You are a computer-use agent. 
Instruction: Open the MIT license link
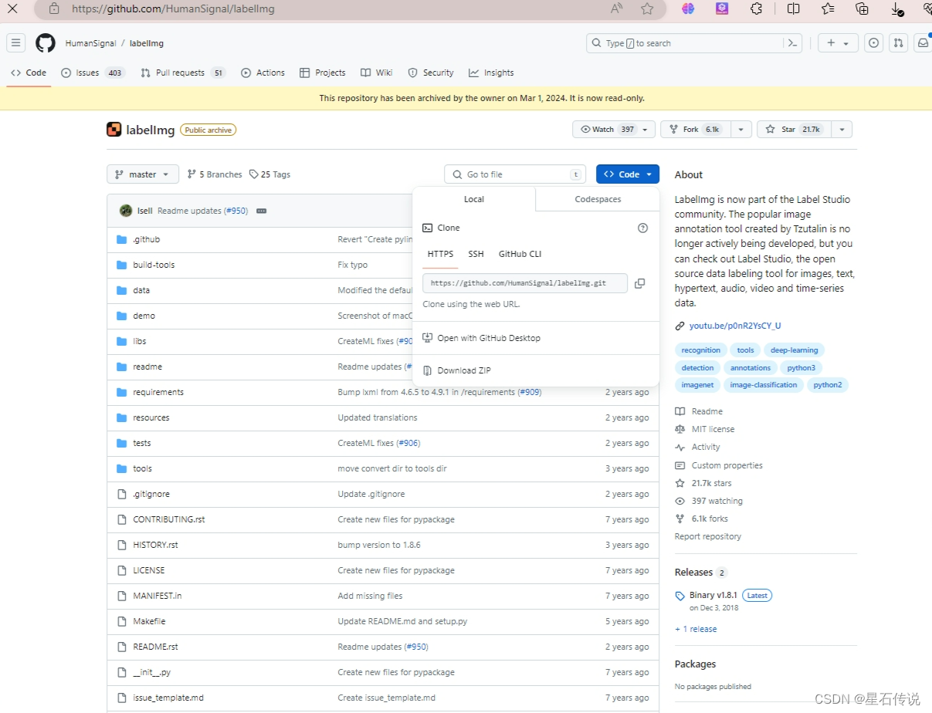713,429
